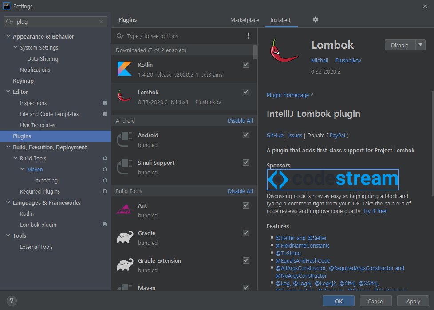
Task: Click the Apply button
Action: [x=413, y=301]
